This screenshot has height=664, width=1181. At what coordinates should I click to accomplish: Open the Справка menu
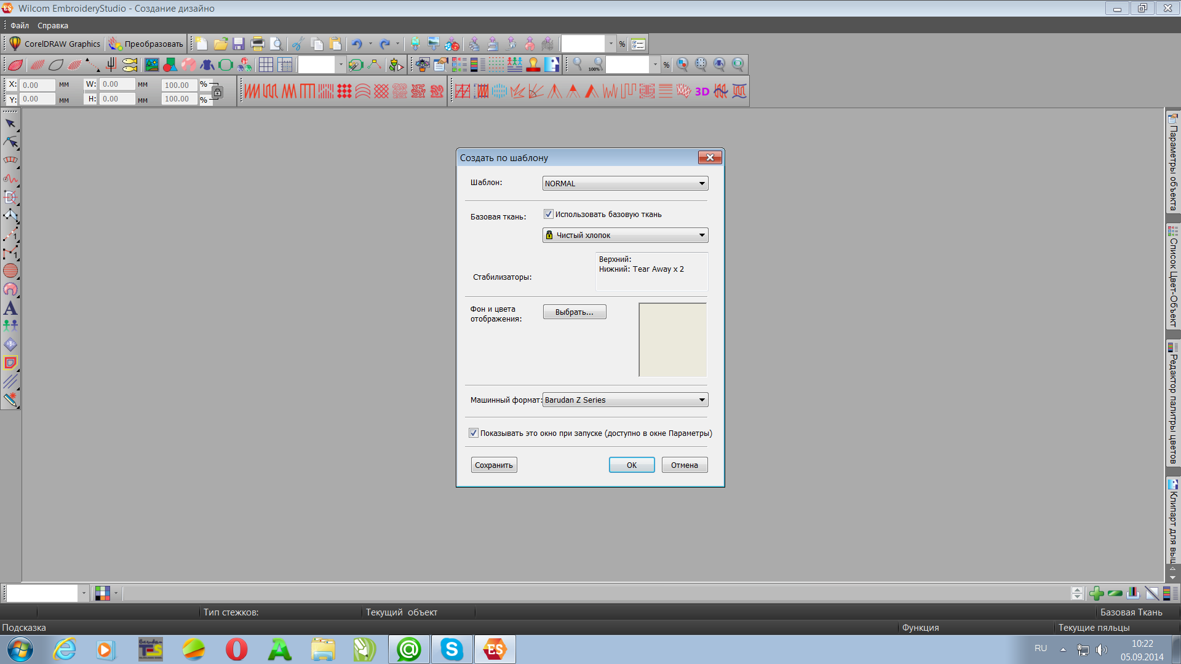coord(52,25)
